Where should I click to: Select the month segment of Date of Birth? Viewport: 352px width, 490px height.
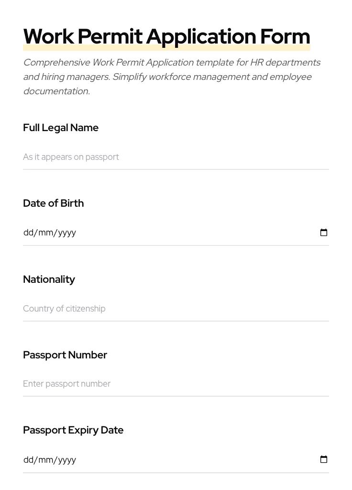pos(45,233)
